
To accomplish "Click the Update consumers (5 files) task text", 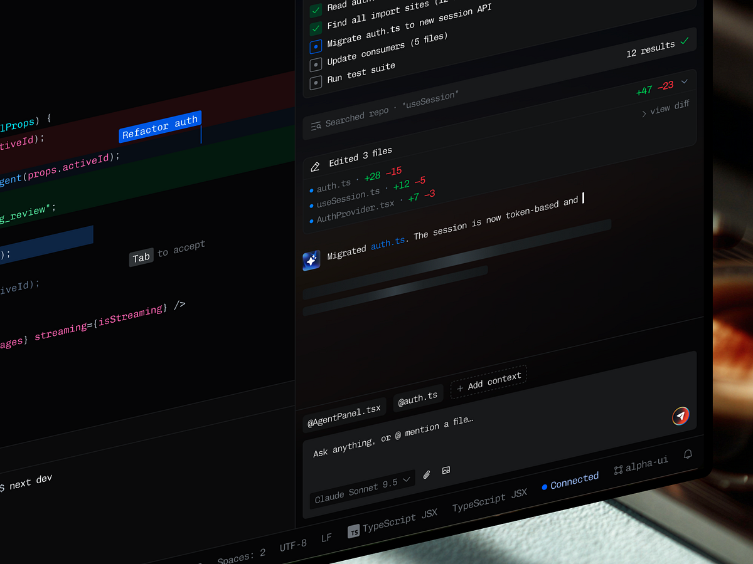I will click(388, 50).
